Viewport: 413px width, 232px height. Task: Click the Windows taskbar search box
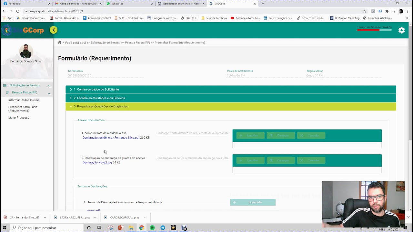46,228
